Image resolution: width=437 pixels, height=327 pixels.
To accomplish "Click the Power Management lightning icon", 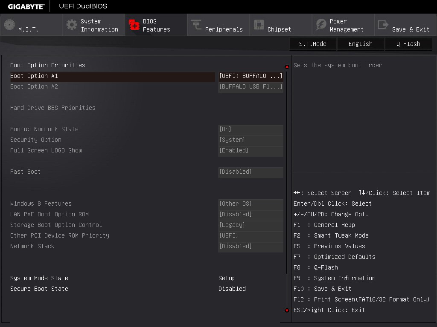I will pos(321,25).
